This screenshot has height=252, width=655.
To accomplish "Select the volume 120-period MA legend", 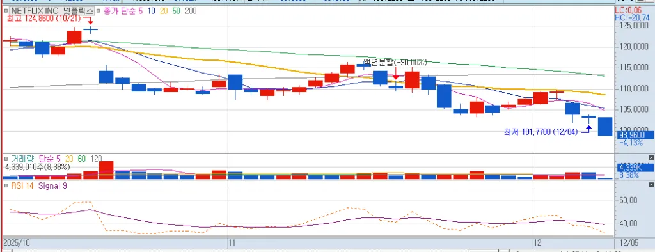I will [x=96, y=159].
